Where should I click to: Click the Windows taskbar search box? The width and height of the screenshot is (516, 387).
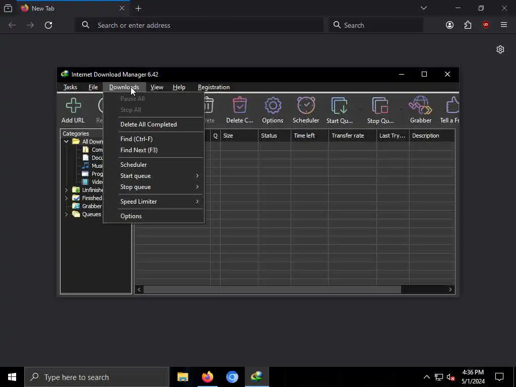pyautogui.click(x=97, y=377)
